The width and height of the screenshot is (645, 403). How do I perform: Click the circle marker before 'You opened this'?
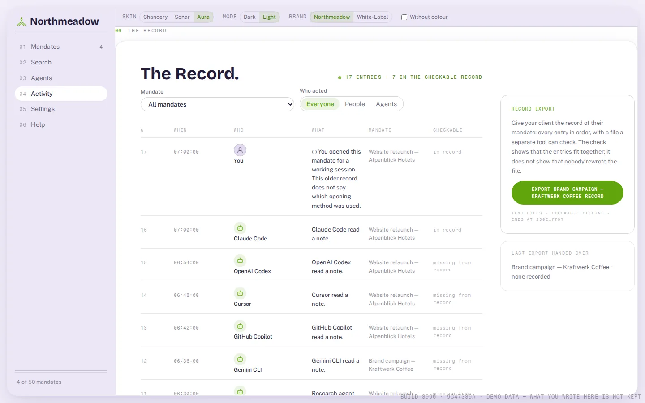coord(314,152)
